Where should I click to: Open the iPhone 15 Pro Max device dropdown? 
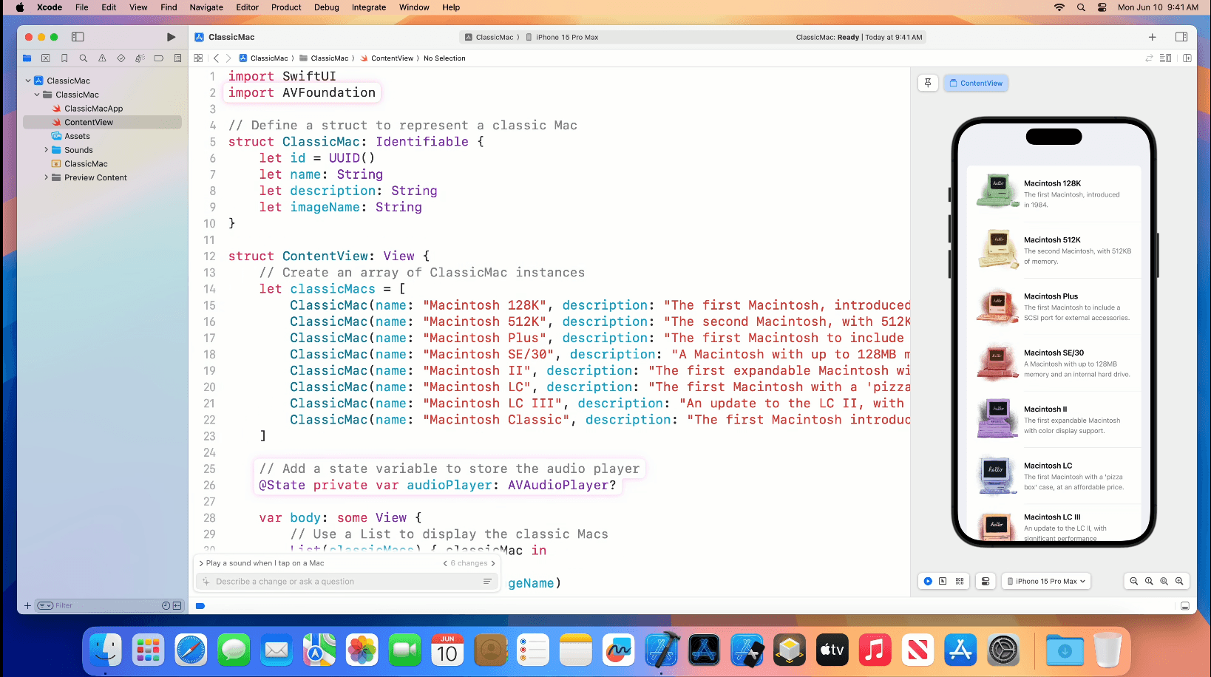pyautogui.click(x=1045, y=581)
